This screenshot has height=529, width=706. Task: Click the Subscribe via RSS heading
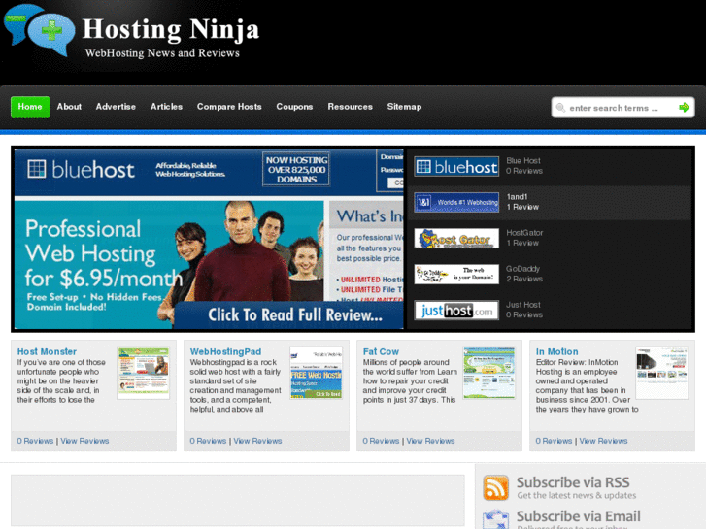click(573, 482)
